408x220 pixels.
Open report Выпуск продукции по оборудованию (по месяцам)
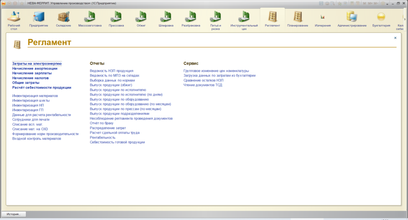(130, 104)
